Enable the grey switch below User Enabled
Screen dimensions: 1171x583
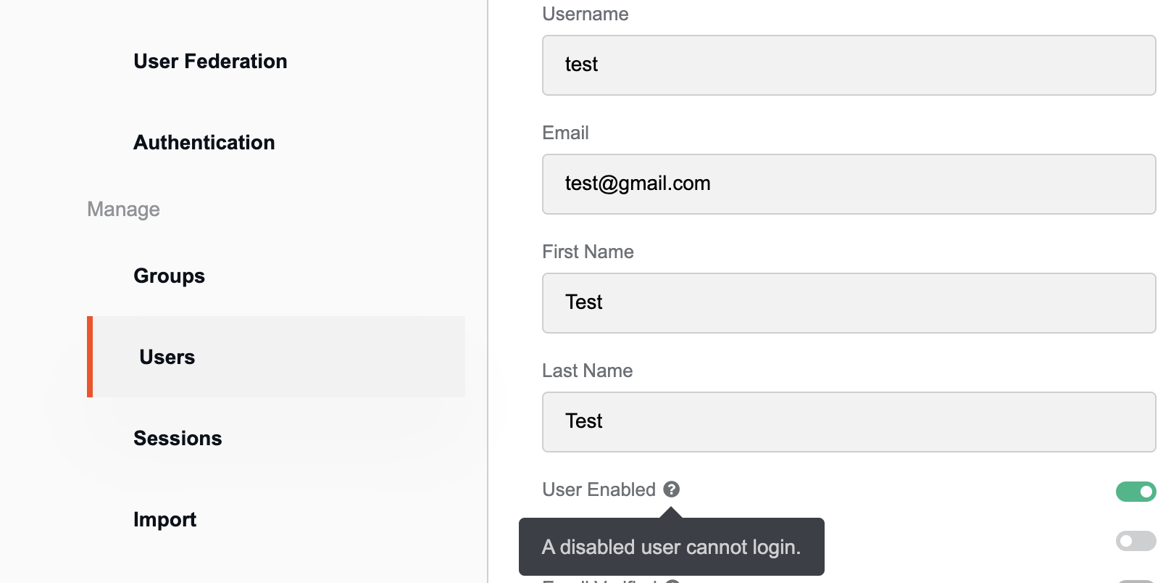click(1135, 541)
